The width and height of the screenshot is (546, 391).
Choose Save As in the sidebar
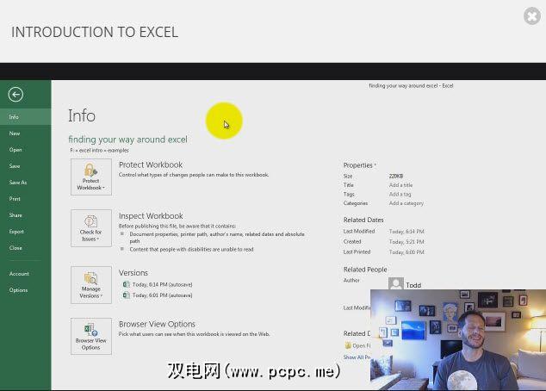click(26, 183)
